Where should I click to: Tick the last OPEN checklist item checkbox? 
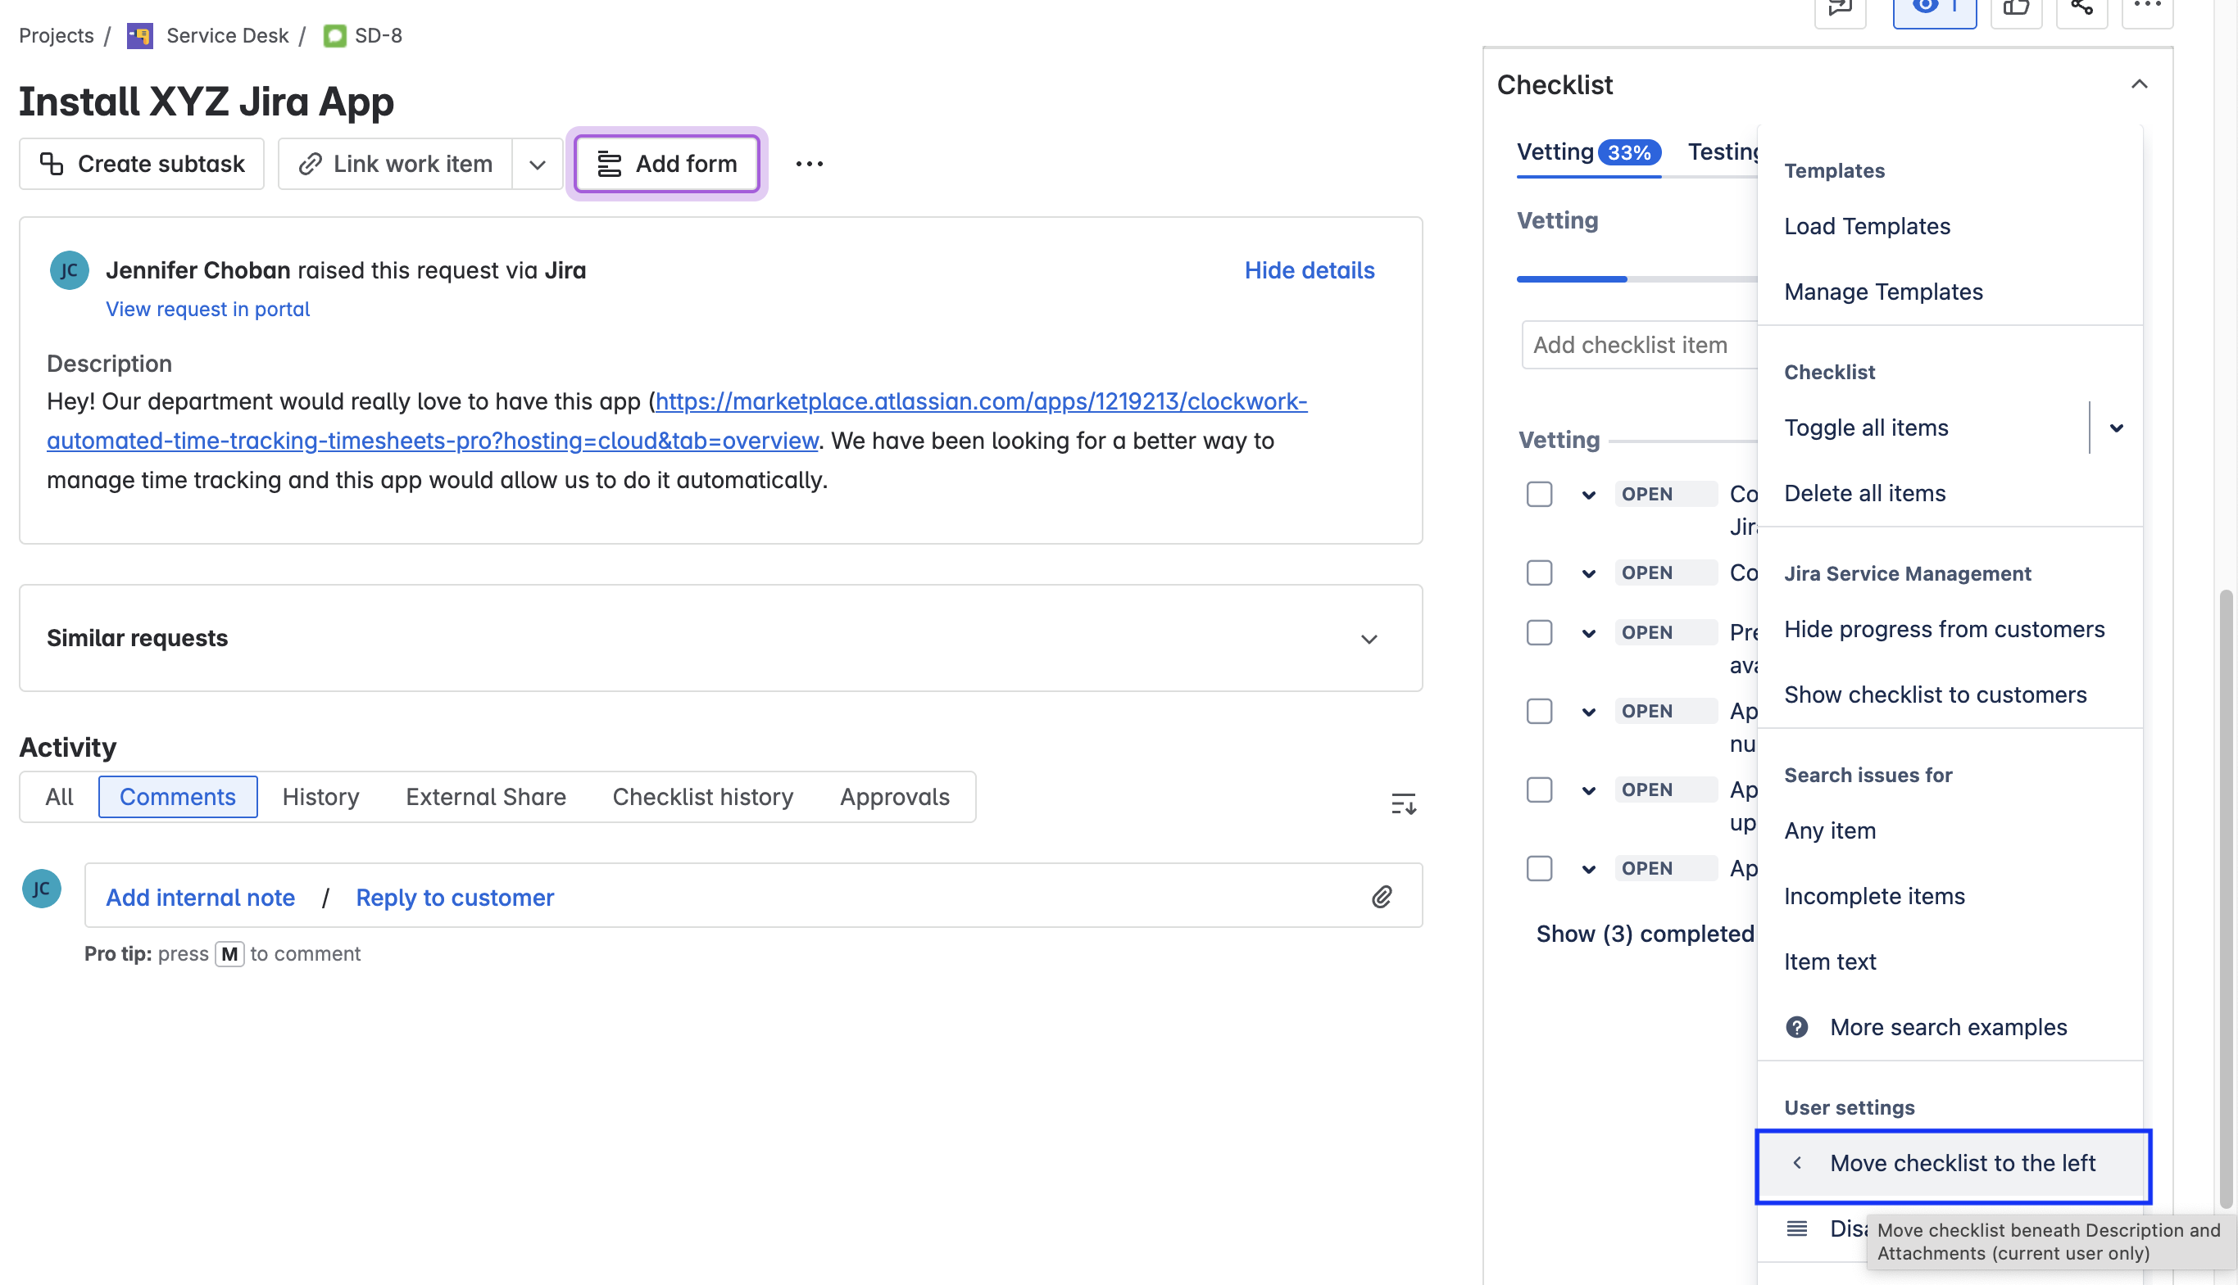click(x=1539, y=868)
